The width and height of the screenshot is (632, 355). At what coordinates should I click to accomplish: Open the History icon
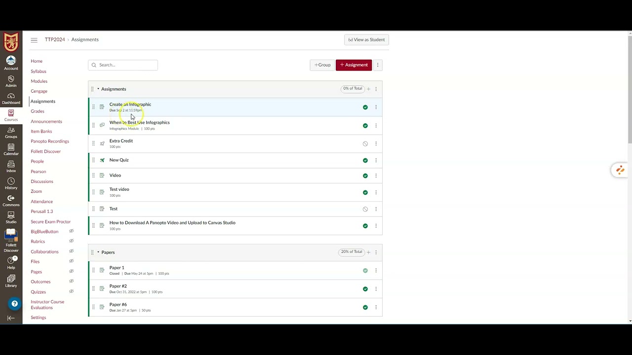click(x=11, y=183)
